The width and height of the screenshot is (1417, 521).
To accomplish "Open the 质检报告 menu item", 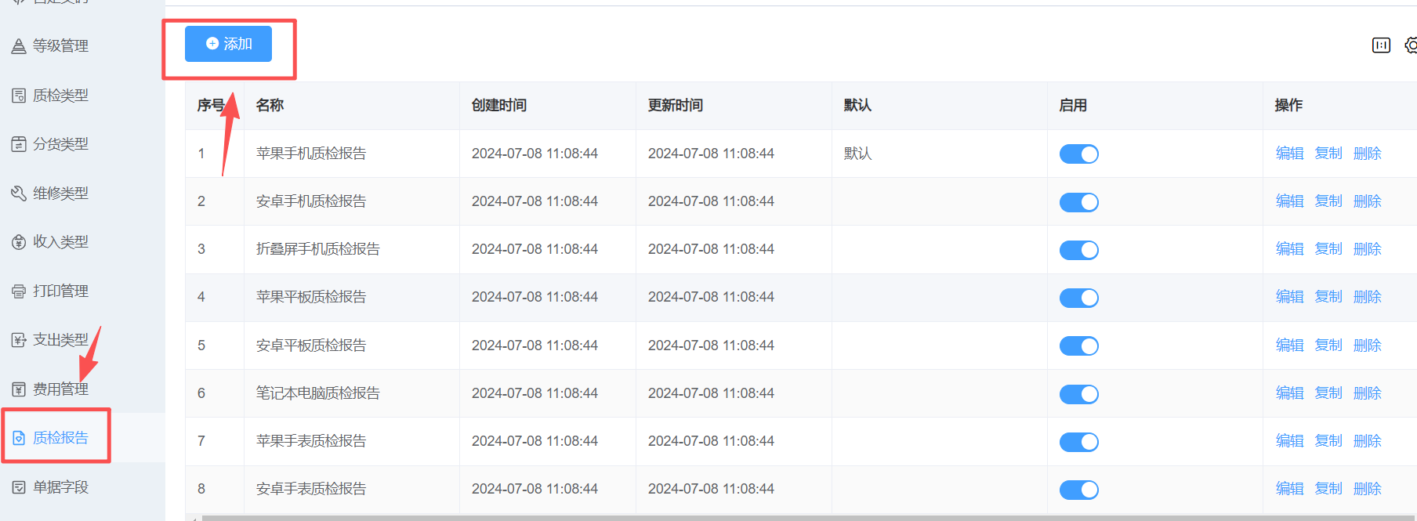I will tap(60, 438).
